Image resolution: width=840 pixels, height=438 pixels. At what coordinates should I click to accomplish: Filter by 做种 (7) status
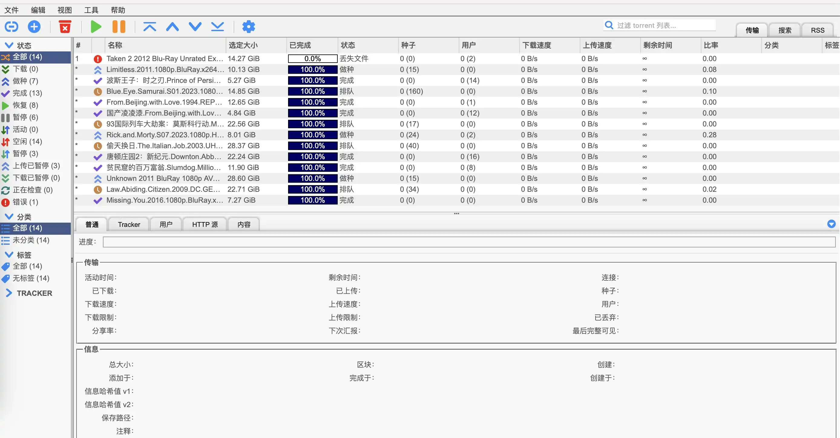25,81
